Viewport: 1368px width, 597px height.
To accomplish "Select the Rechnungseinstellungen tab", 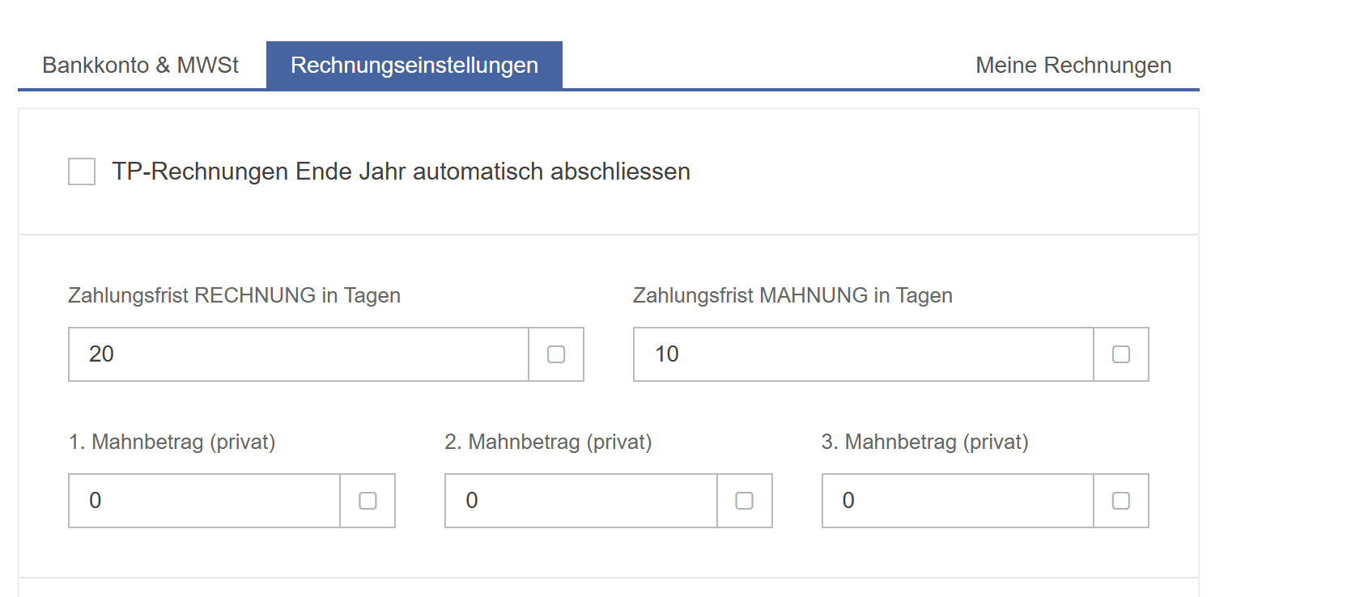I will (414, 65).
